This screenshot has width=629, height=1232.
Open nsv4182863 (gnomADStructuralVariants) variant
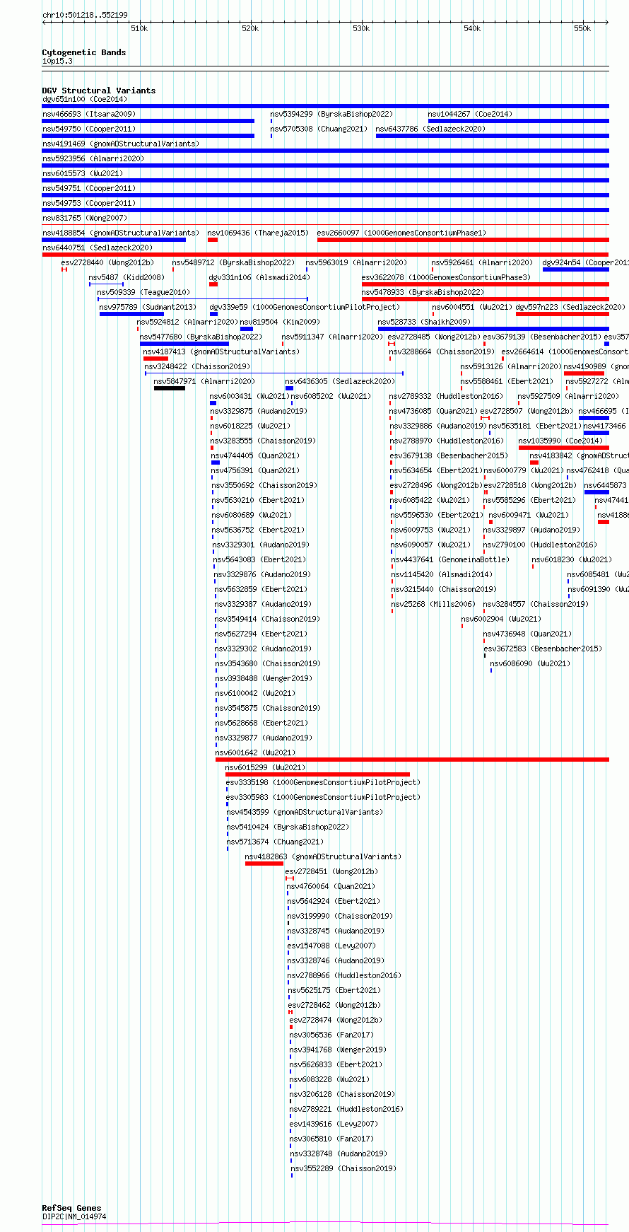(x=323, y=856)
